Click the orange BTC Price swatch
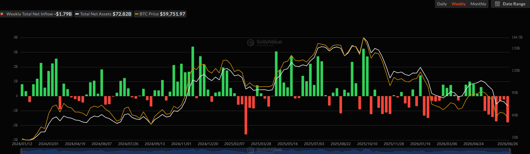 point(137,14)
